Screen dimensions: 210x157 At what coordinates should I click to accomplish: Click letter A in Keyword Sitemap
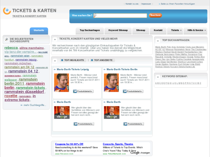pos(156,83)
